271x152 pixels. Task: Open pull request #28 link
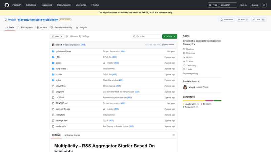click(x=137, y=92)
